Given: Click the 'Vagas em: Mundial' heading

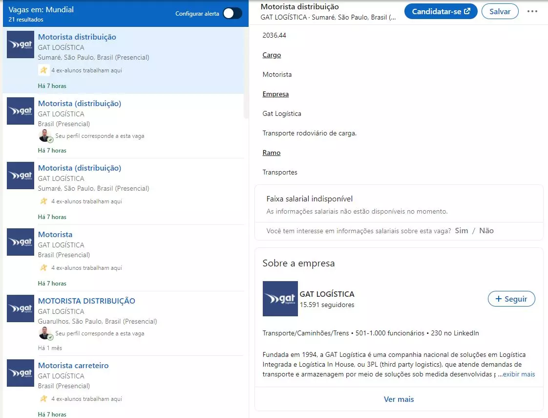Looking at the screenshot, I should 41,9.
